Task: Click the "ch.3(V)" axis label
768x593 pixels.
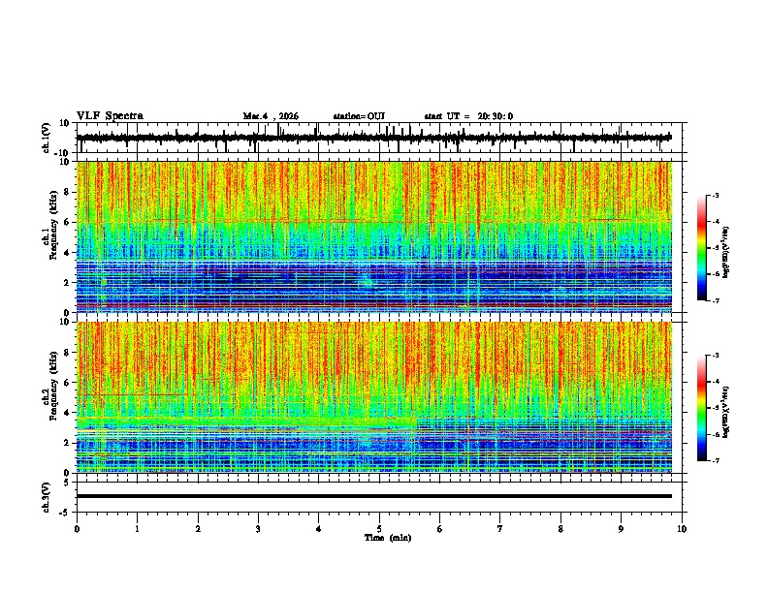Action: [x=47, y=497]
